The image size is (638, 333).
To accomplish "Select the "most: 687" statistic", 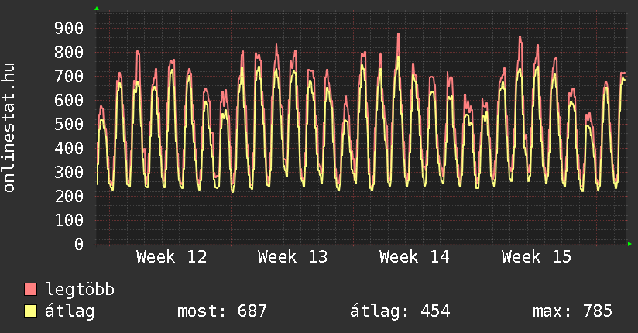I will point(222,311).
